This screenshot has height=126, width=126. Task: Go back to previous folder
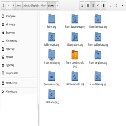click(x=3, y=5)
